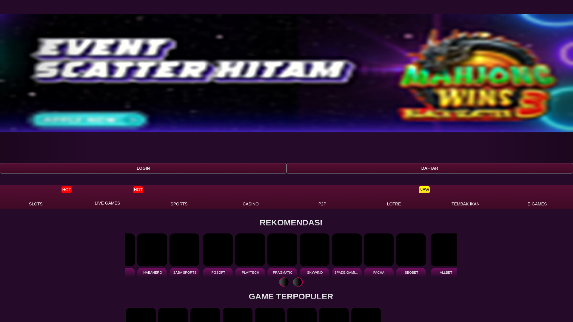Click the SBOBET label
The image size is (573, 322).
tap(411, 273)
